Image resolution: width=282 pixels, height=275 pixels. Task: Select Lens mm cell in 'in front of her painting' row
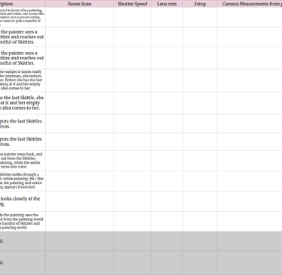click(167, 17)
